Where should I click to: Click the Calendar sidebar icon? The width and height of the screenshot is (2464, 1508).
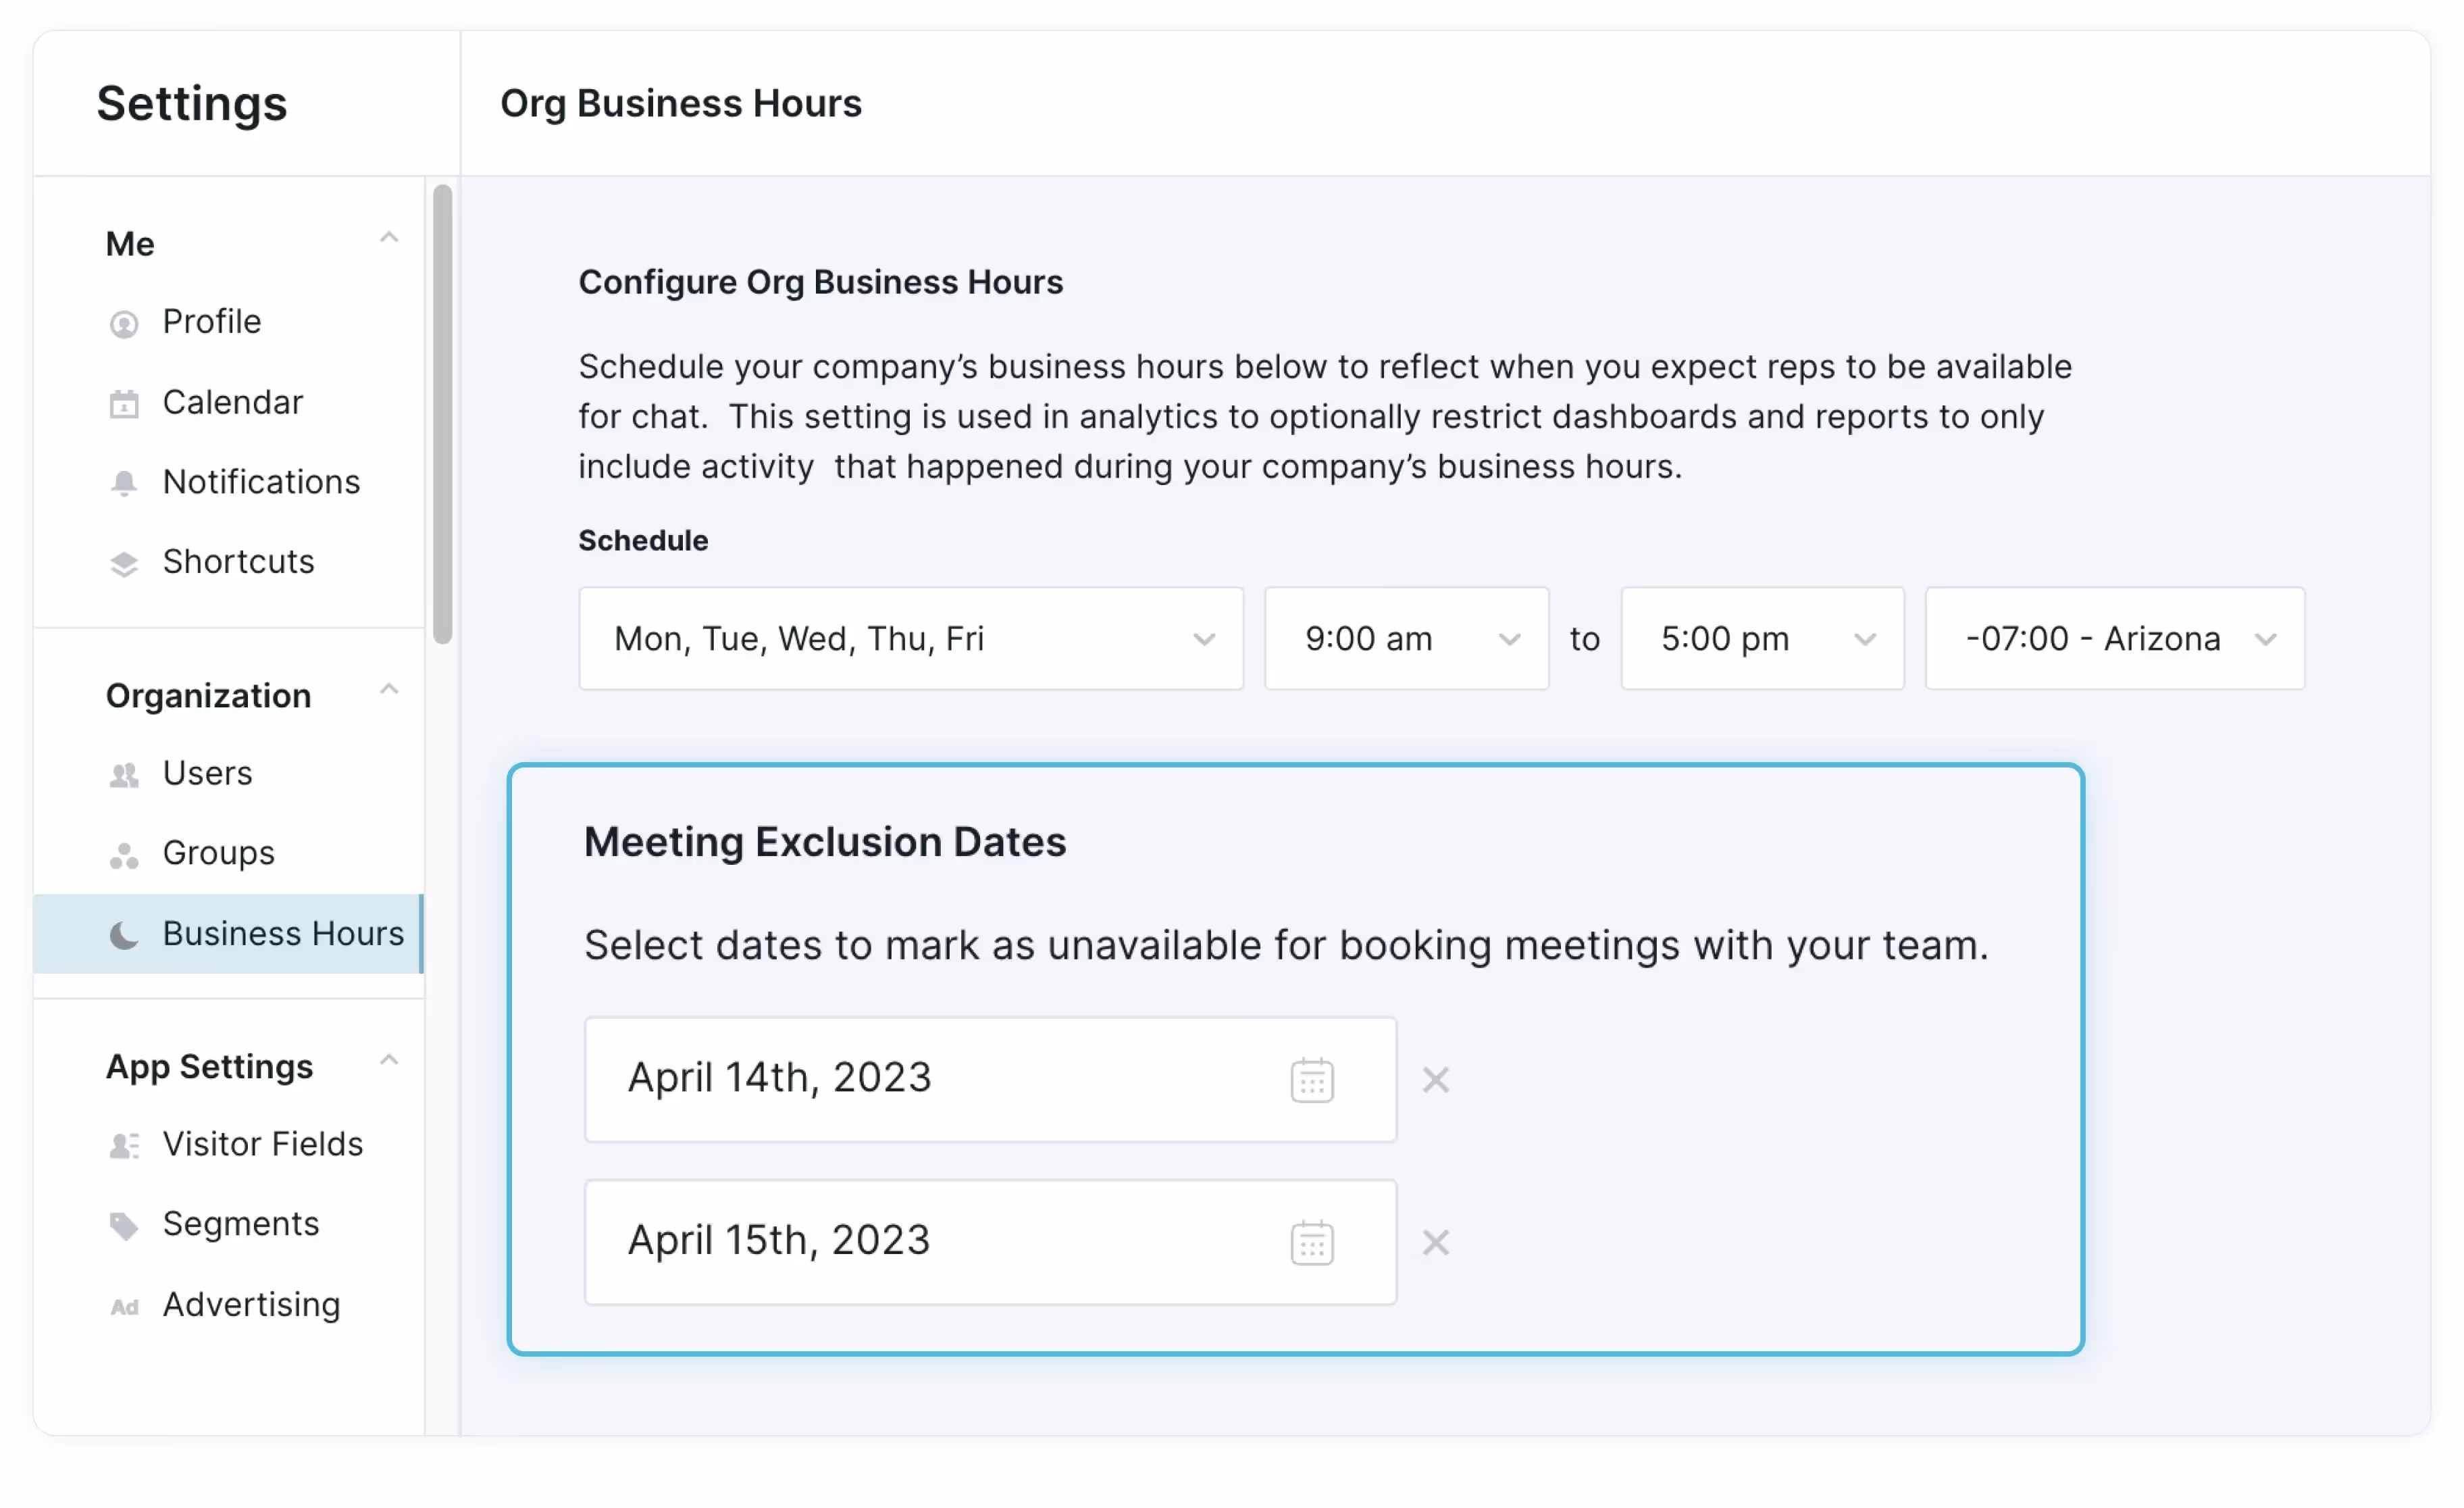click(124, 404)
